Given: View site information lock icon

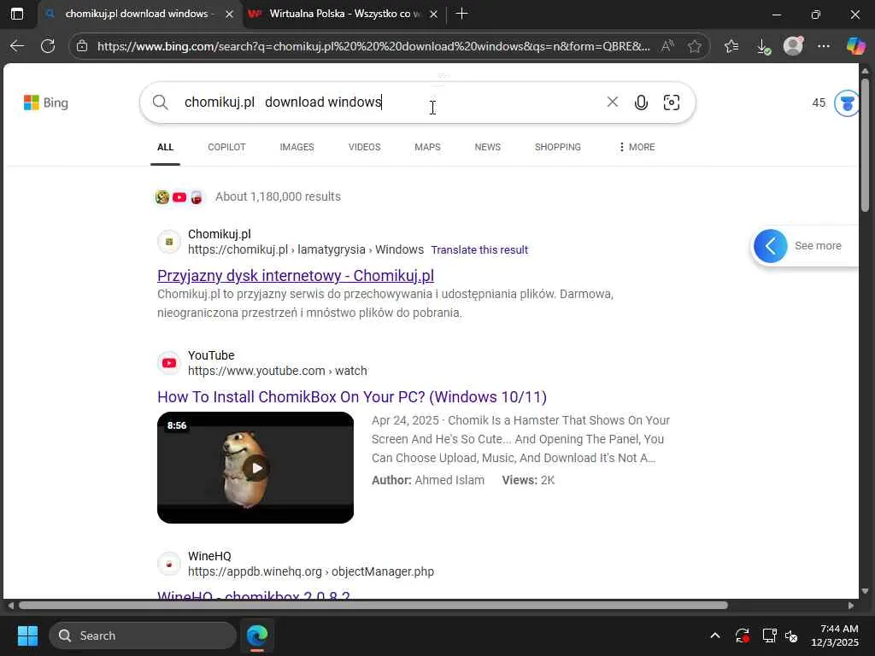Looking at the screenshot, I should [x=82, y=46].
